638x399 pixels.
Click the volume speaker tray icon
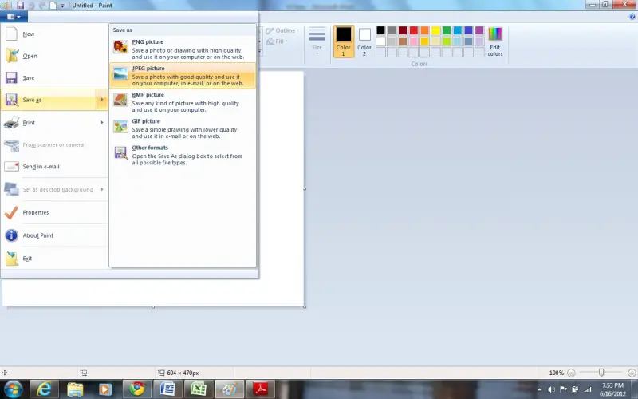pyautogui.click(x=551, y=389)
